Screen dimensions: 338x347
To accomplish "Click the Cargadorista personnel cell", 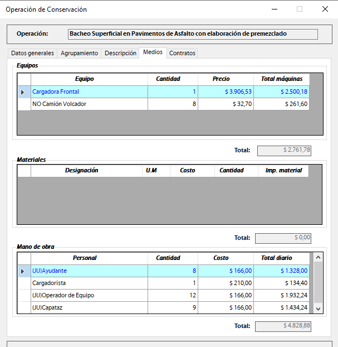I will [89, 283].
